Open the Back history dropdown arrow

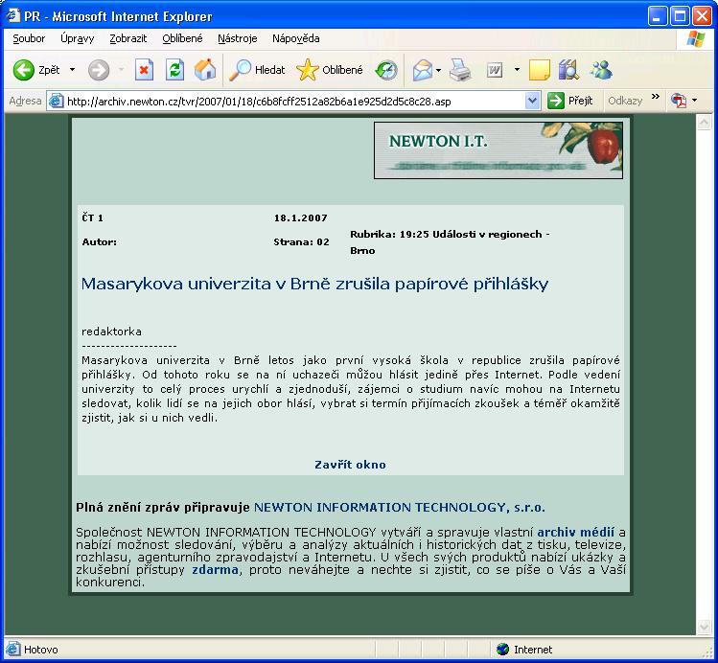pos(72,70)
